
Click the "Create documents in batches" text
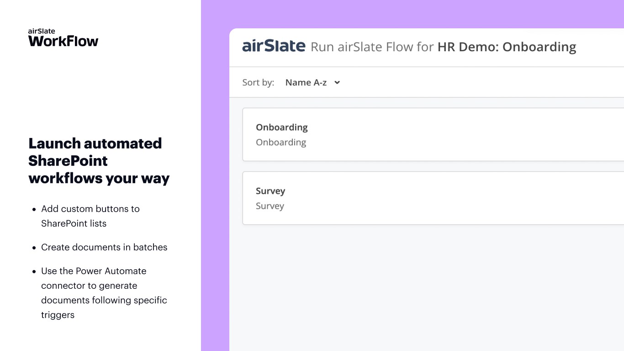(104, 247)
